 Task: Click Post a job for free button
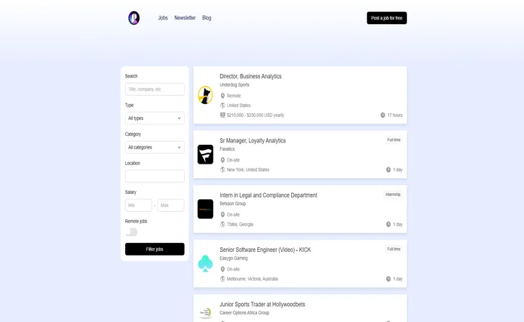coord(387,18)
